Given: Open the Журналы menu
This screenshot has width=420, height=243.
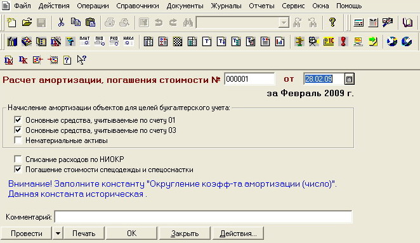Looking at the screenshot, I should tap(226, 6).
